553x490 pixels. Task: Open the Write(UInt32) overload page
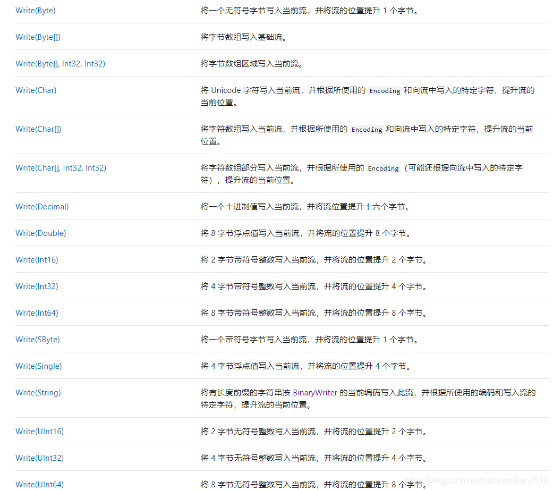(x=39, y=458)
